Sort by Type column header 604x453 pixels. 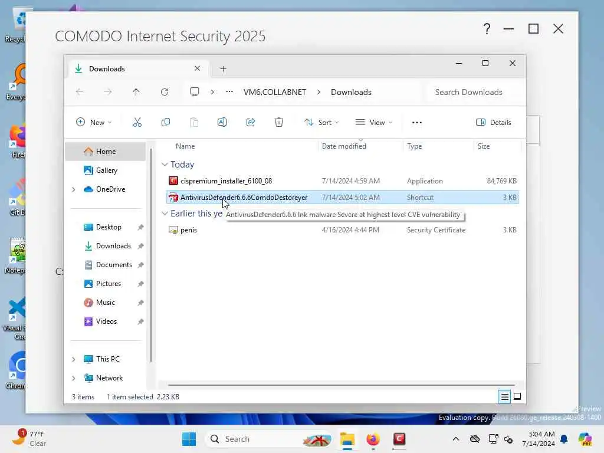point(415,146)
